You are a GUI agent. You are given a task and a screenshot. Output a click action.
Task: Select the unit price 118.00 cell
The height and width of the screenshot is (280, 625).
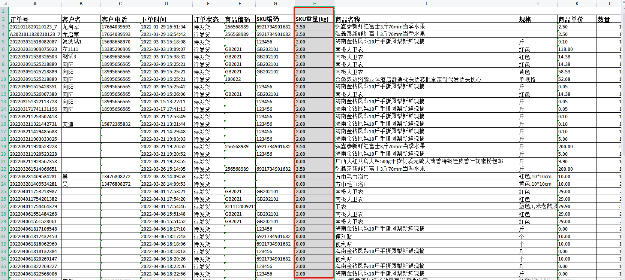pyautogui.click(x=576, y=49)
